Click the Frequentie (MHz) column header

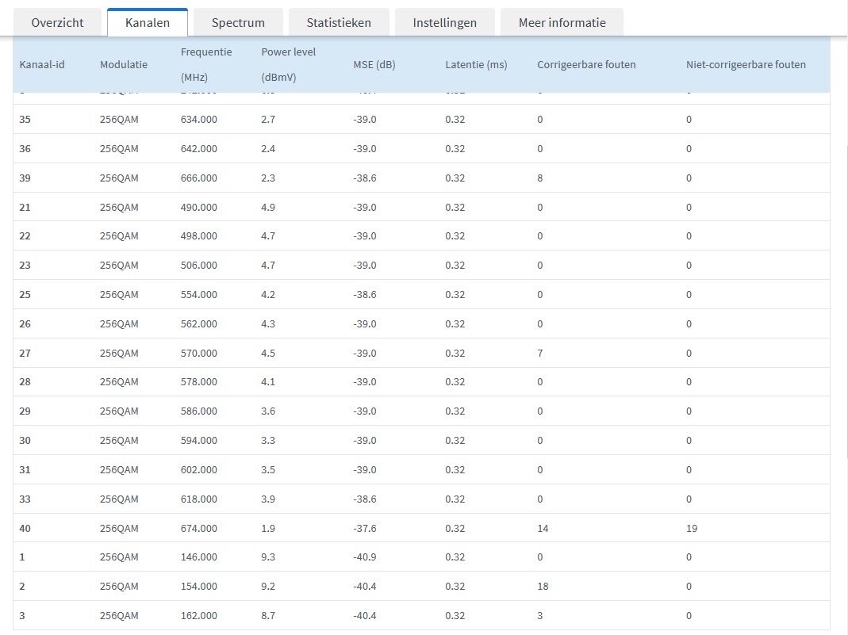[x=206, y=64]
